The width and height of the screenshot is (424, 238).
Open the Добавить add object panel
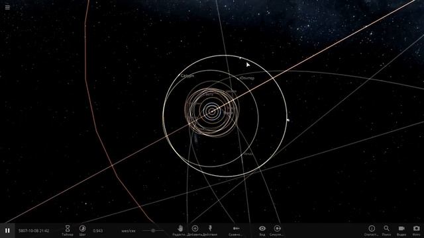[x=195, y=231]
